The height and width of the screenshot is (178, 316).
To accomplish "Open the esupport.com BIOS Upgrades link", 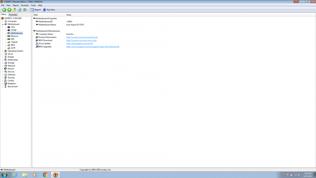I will tap(93, 46).
